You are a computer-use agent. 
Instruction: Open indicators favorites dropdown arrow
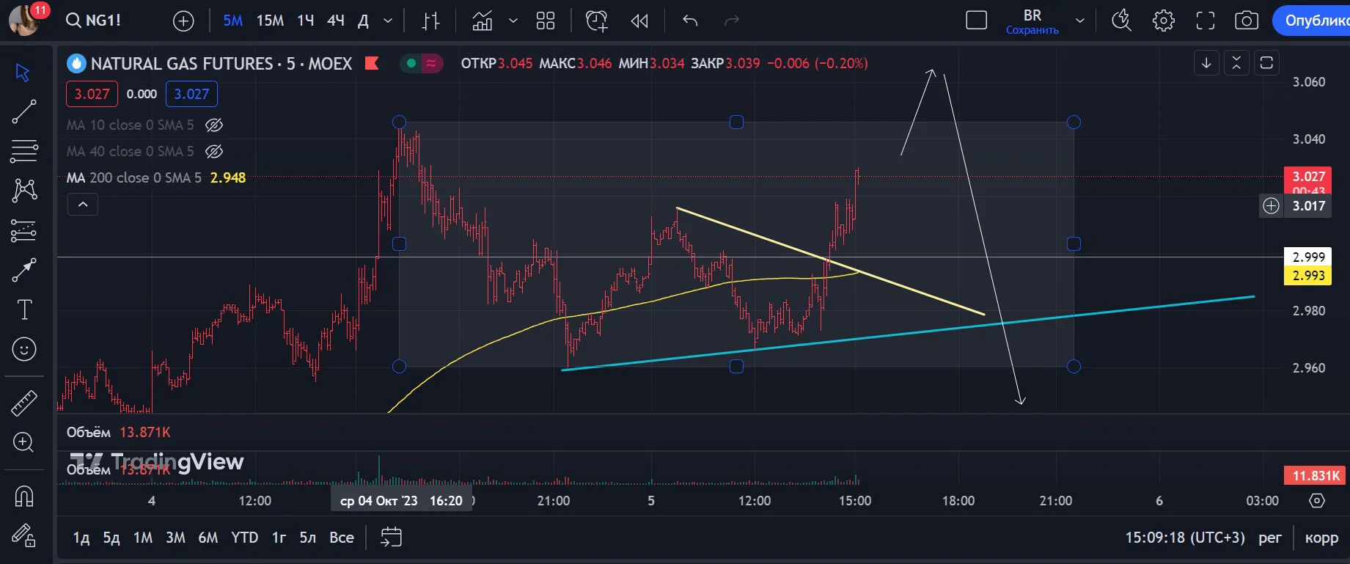pyautogui.click(x=513, y=21)
